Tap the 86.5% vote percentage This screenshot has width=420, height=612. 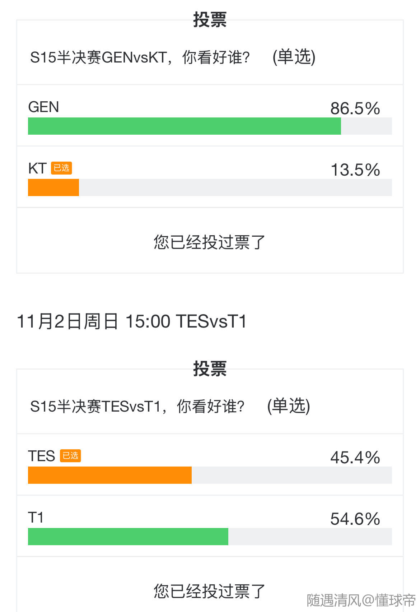click(355, 108)
